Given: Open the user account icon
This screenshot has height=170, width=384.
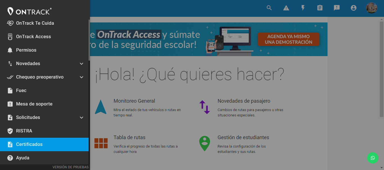Looking at the screenshot, I should pyautogui.click(x=353, y=8).
